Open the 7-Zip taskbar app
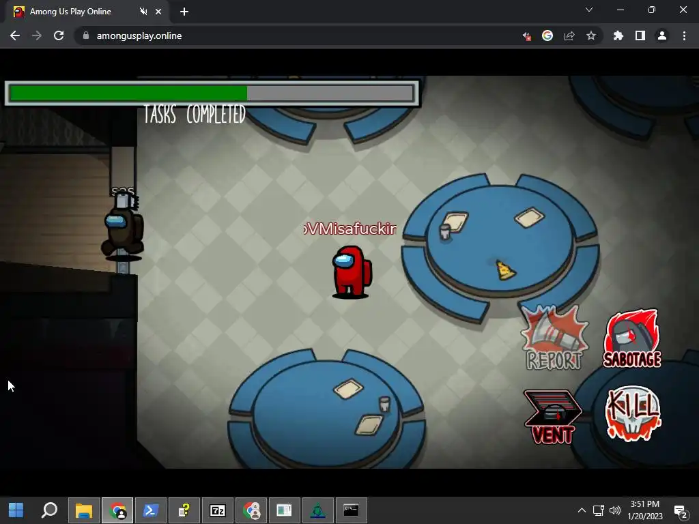 218,510
